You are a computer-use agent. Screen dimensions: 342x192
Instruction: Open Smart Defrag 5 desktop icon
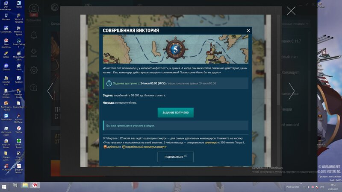coord(19,43)
